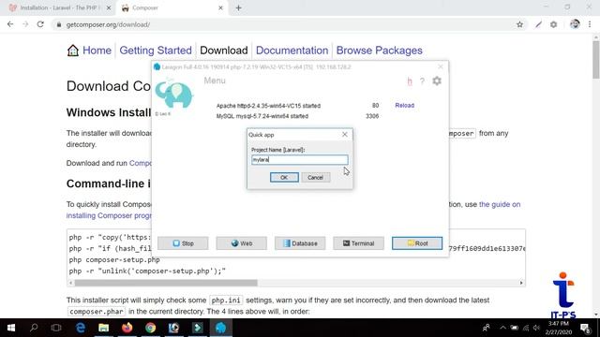
Task: Close the Laravel Installation tab
Action: click(109, 7)
